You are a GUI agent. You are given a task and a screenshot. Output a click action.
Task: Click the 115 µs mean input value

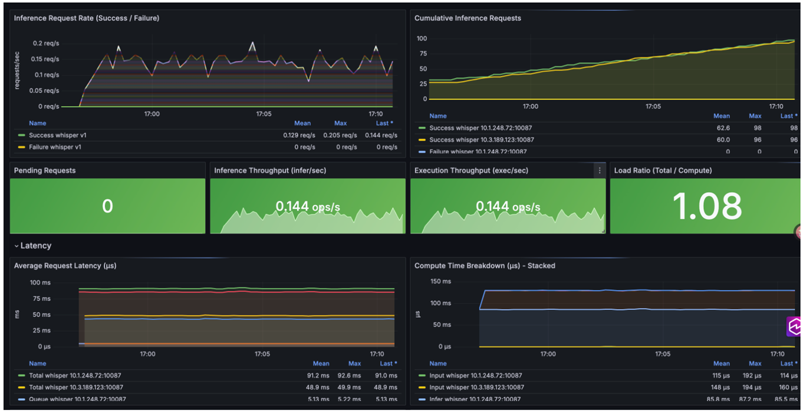coord(720,375)
